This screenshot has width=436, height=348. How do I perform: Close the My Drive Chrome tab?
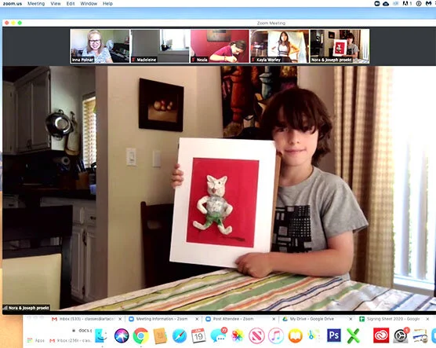tap(351, 319)
